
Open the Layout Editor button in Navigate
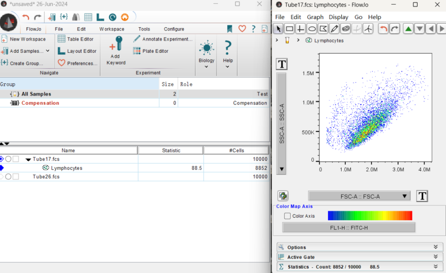click(77, 51)
